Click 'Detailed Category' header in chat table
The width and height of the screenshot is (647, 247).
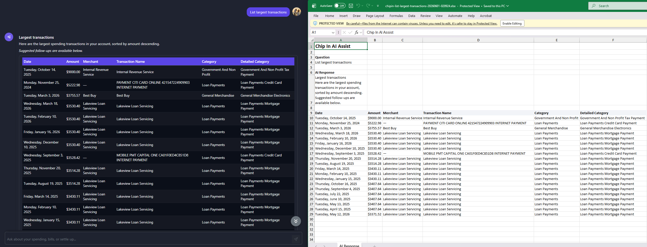[255, 61]
